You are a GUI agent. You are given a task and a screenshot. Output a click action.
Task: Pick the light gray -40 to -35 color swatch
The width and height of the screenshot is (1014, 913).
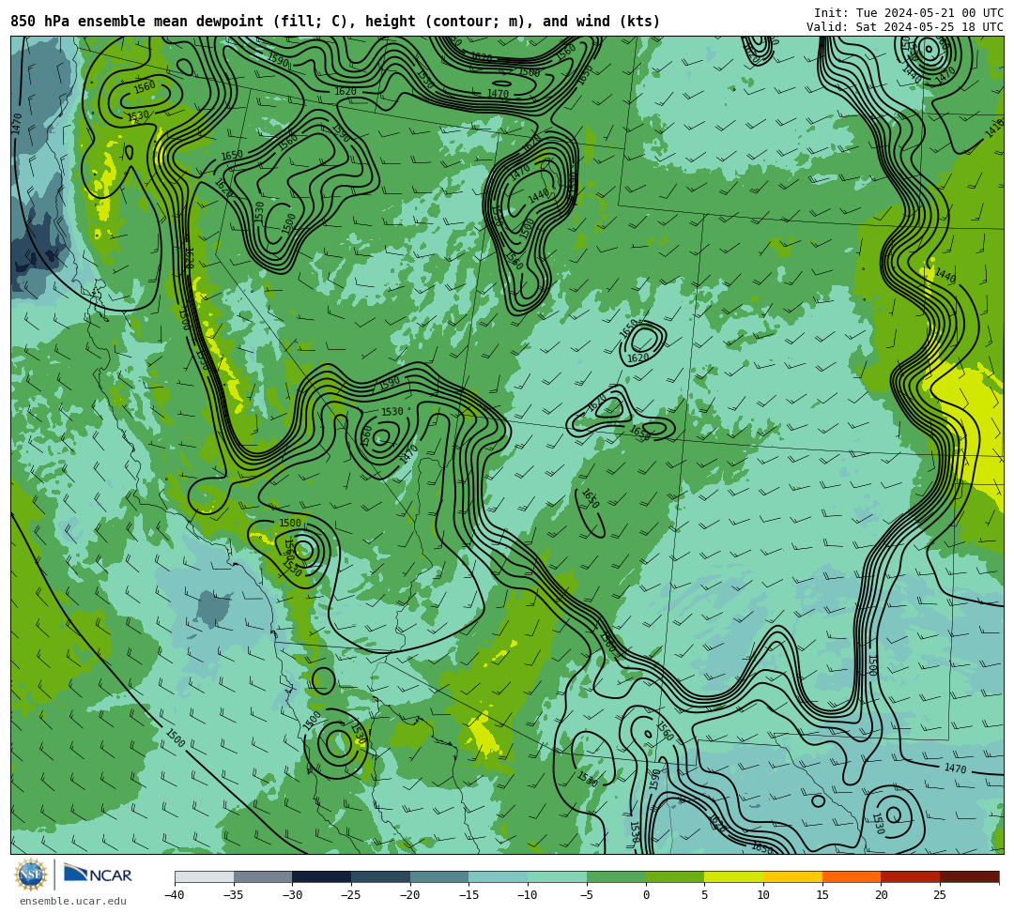pyautogui.click(x=205, y=876)
